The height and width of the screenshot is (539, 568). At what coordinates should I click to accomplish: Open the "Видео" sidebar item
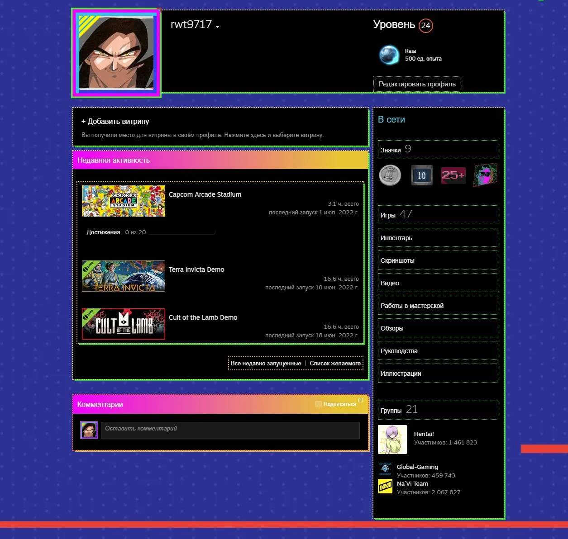click(x=439, y=283)
